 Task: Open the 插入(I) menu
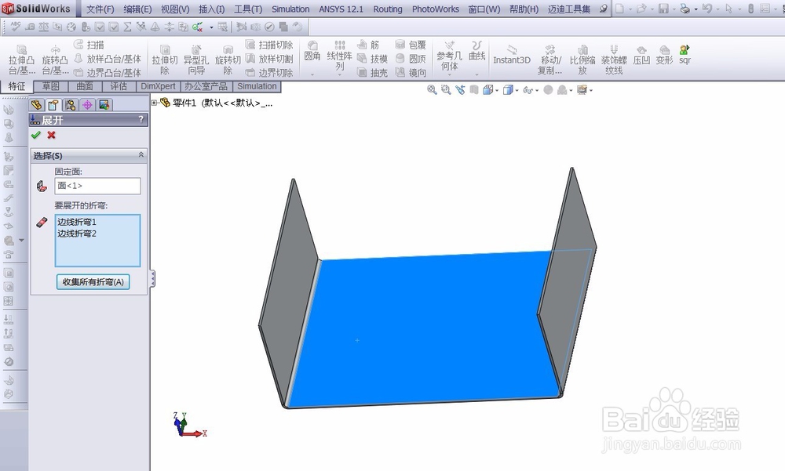pos(212,9)
